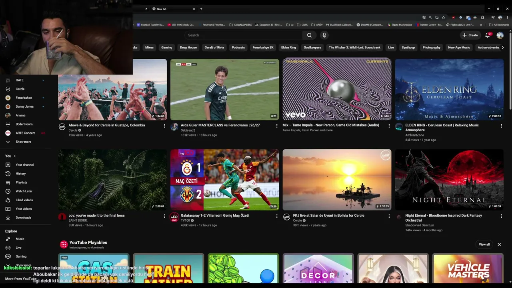Open Liked videos in the sidebar
512x288 pixels.
[24, 200]
